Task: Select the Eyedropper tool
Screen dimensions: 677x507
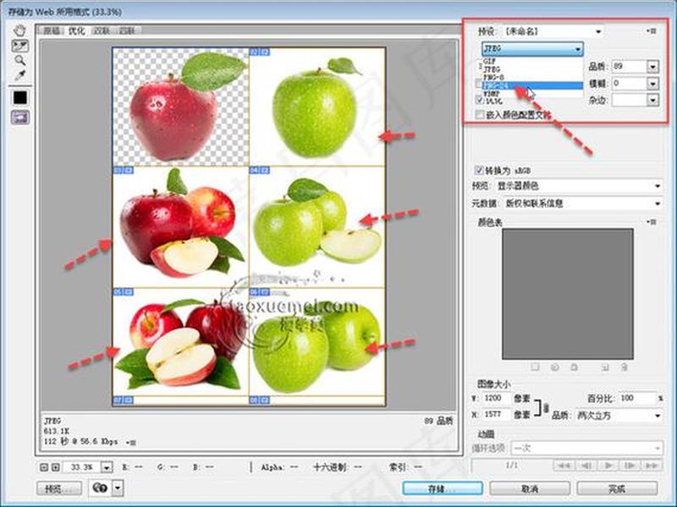Action: (19, 74)
